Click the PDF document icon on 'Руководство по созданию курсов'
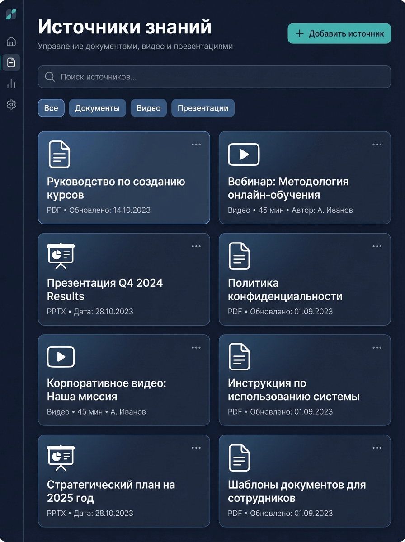 pos(59,154)
